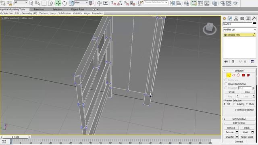Open Chamfer settings box
Screen dimensions: 258x145
(237, 137)
